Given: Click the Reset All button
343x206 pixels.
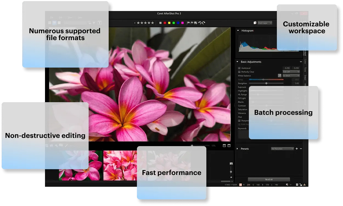Looking at the screenshot, I should tap(269, 179).
